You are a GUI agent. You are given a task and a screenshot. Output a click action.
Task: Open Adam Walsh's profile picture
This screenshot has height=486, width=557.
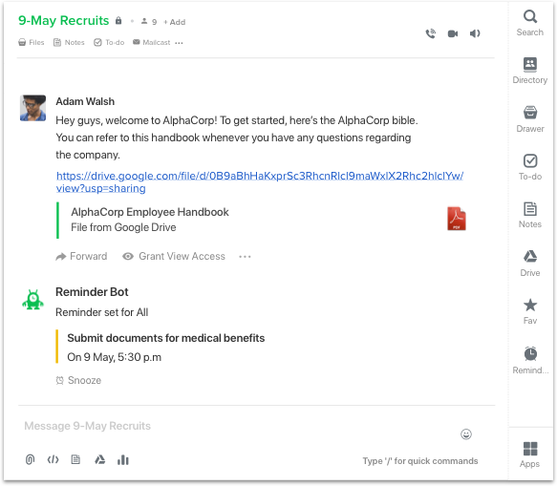[32, 108]
